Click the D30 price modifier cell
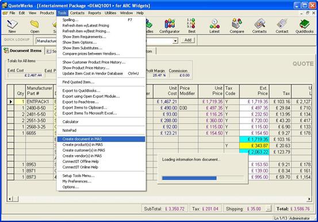 click(188, 108)
